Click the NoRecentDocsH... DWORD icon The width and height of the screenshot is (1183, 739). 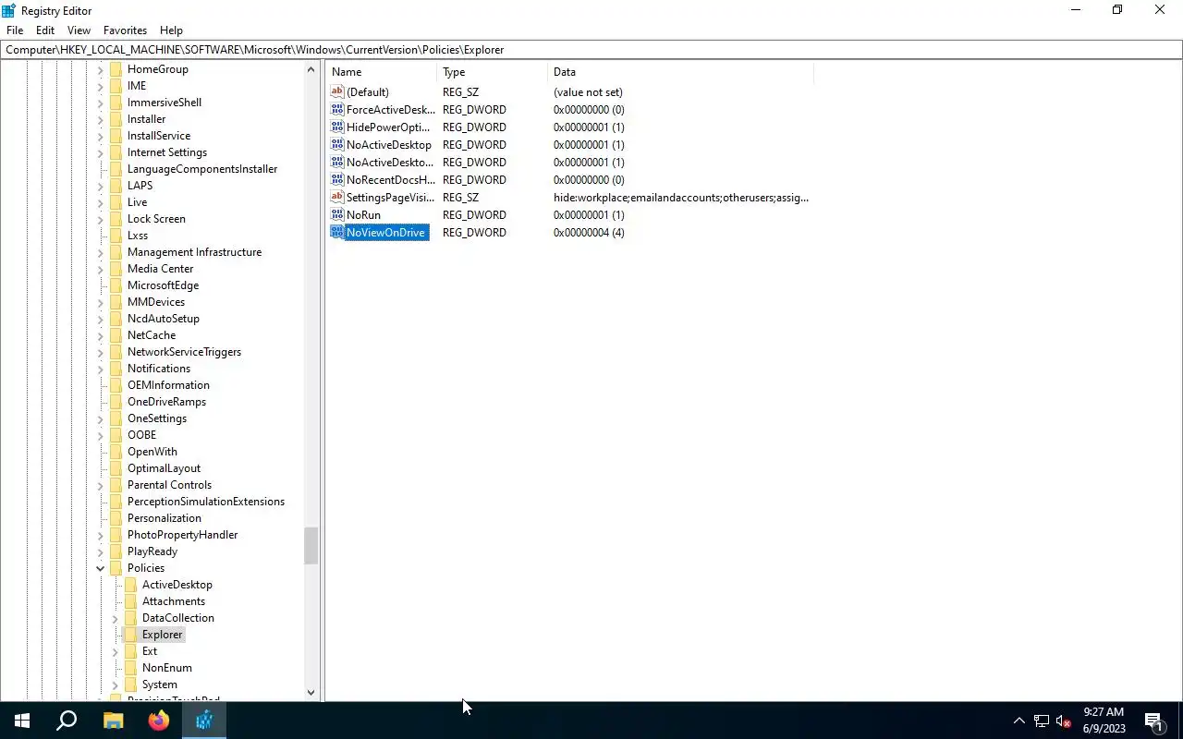click(337, 180)
